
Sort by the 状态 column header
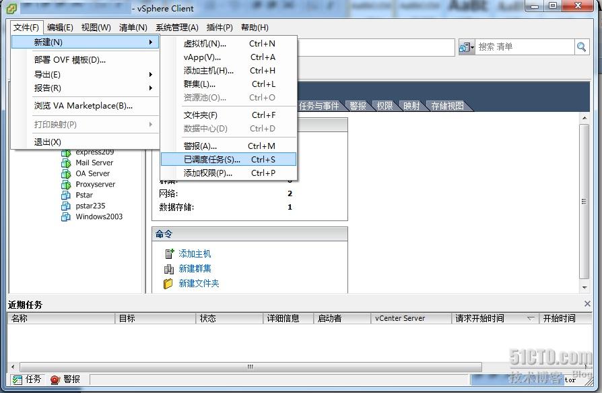(x=230, y=318)
